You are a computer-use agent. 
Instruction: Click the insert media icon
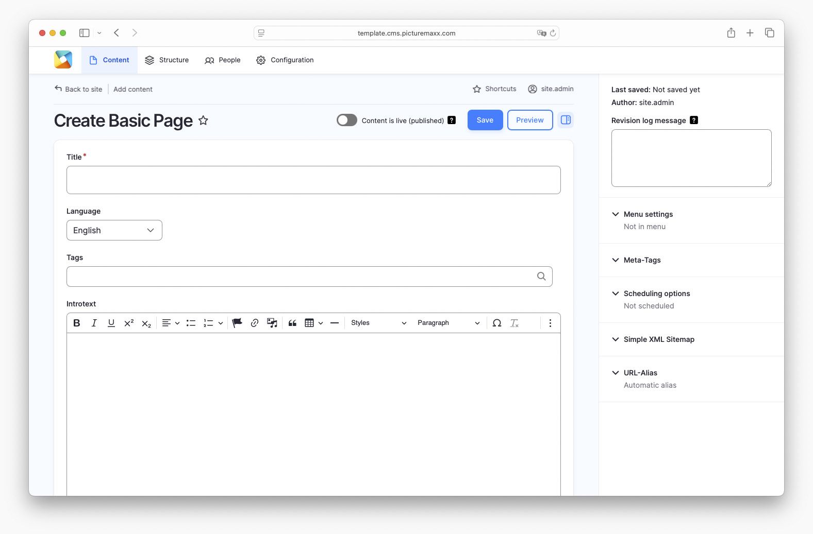click(272, 323)
